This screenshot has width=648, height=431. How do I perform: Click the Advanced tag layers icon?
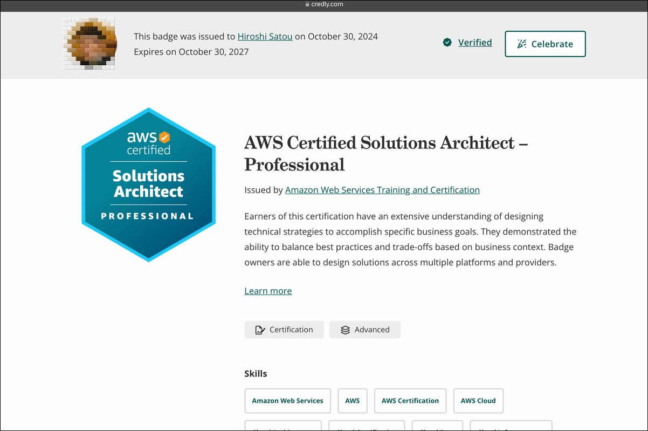346,330
